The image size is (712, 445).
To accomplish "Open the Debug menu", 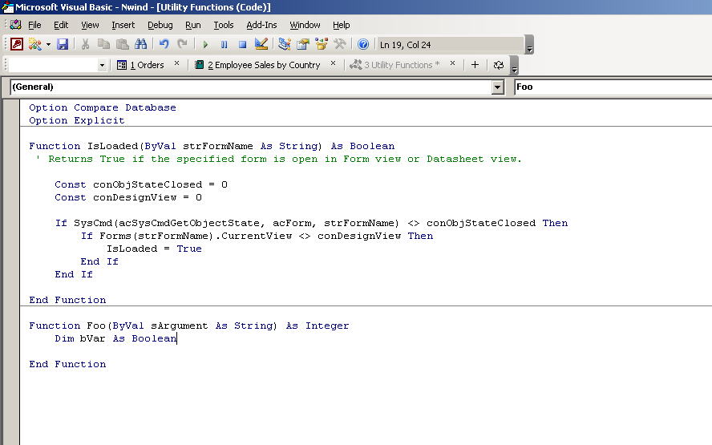I will 160,25.
